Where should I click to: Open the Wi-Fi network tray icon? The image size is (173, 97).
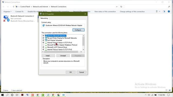point(152,95)
